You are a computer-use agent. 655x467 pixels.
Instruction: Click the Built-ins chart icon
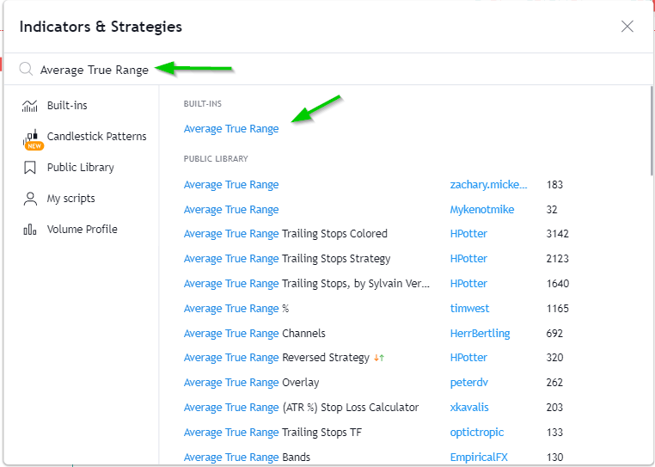click(x=30, y=106)
